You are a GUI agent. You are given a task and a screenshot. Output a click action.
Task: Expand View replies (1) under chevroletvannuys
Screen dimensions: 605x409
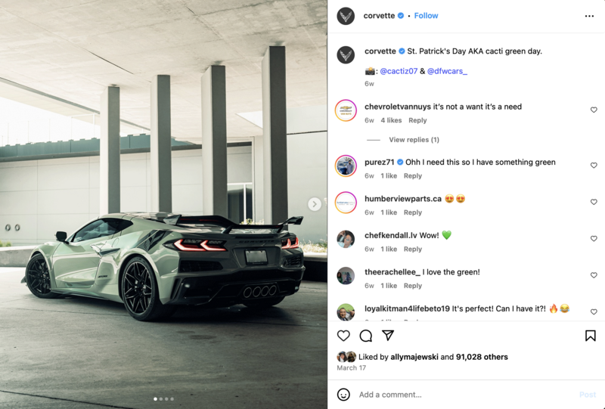pos(414,140)
